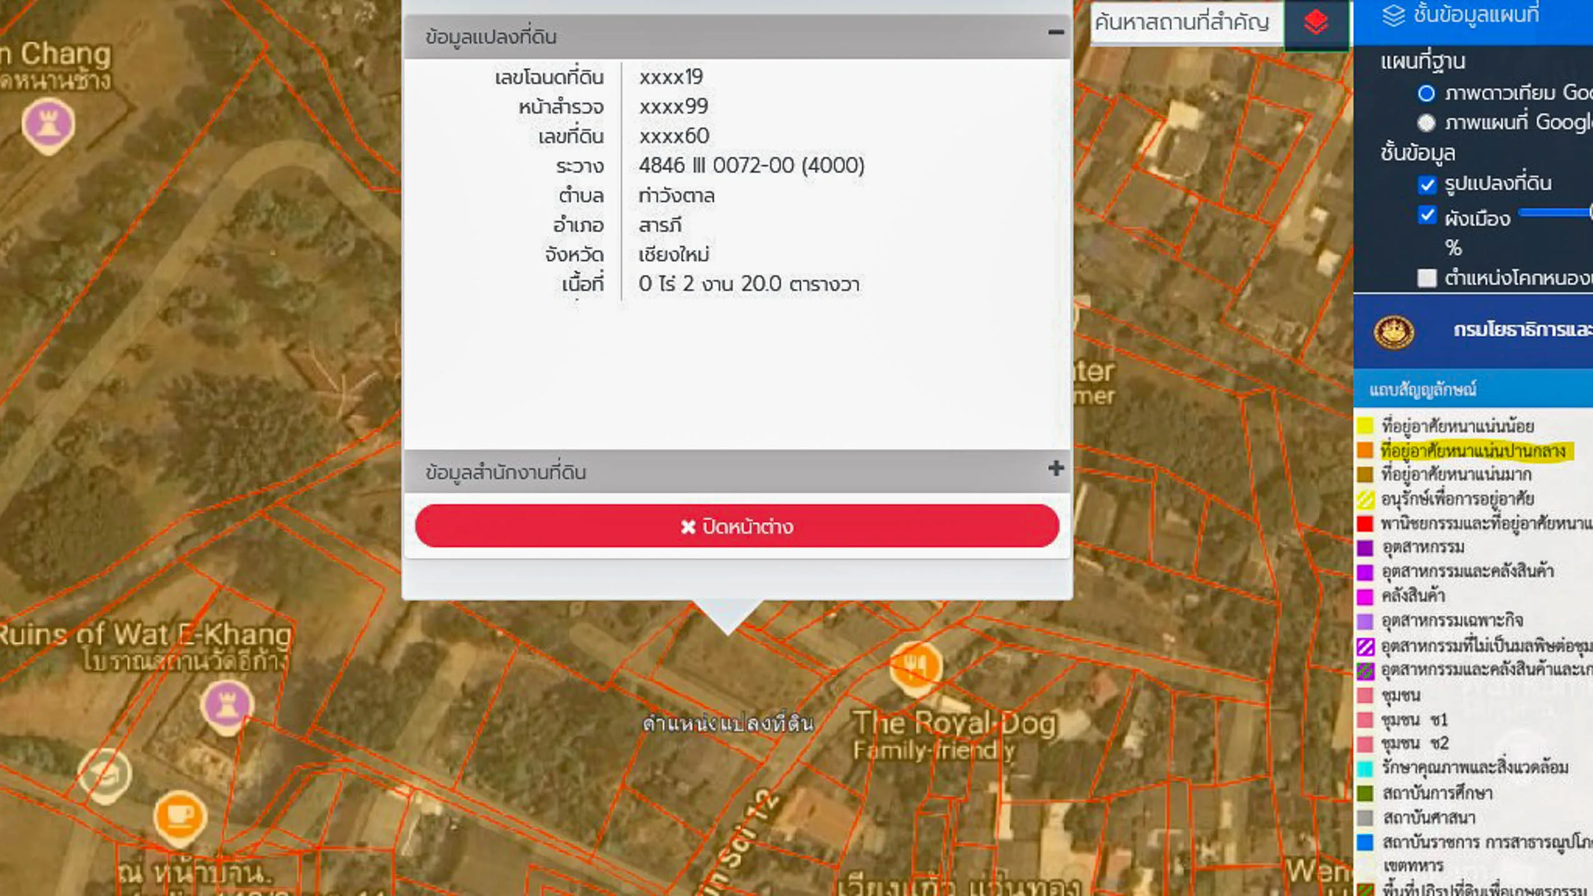Image resolution: width=1593 pixels, height=896 pixels.
Task: Enable the location-position layer checkbox
Action: (x=1427, y=277)
